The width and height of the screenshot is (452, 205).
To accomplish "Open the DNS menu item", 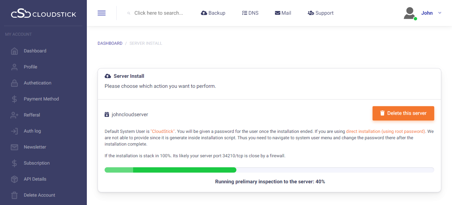I will click(x=250, y=13).
